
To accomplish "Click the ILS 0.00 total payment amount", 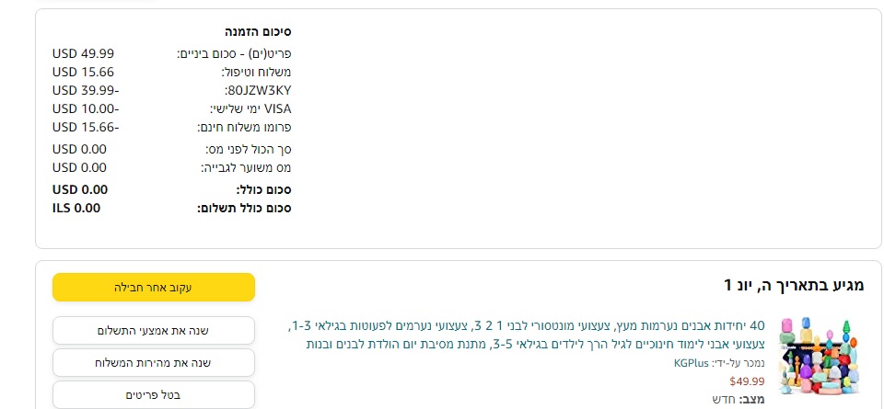I will point(76,208).
